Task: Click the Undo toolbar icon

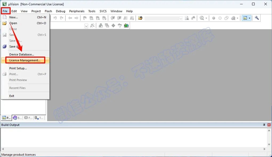Action: pyautogui.click(x=55, y=18)
